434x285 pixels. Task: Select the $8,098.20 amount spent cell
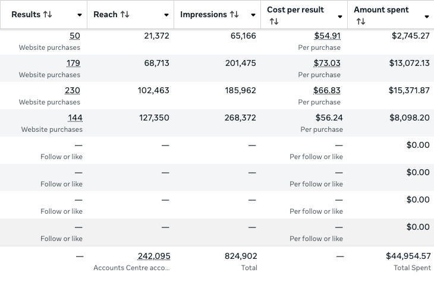coord(410,118)
